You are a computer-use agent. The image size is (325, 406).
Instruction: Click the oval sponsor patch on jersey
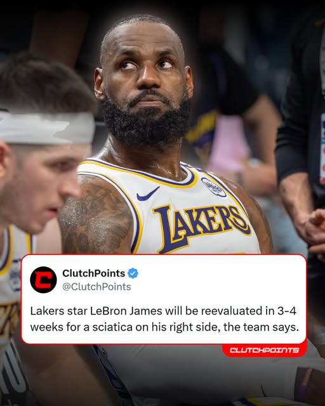coord(214,187)
